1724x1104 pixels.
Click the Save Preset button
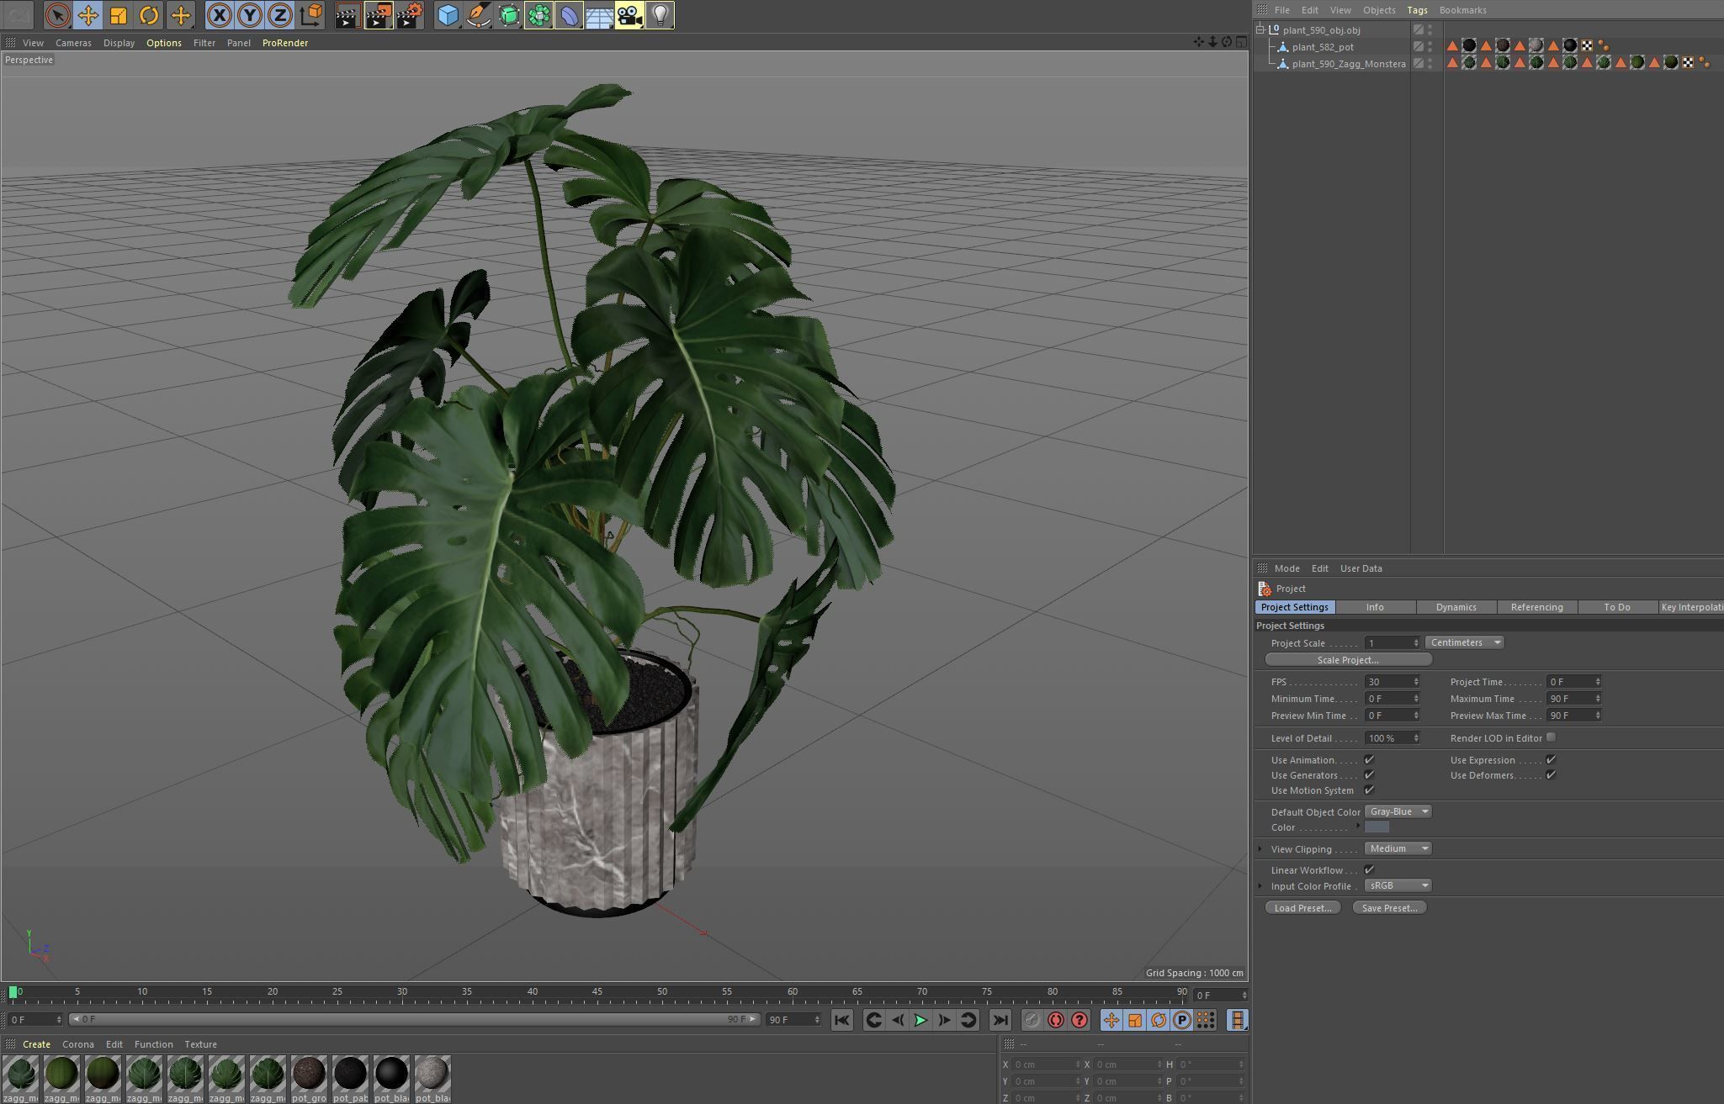1388,907
